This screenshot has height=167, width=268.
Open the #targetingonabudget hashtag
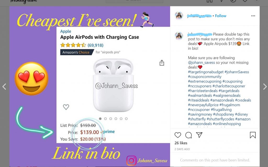coord(206,72)
